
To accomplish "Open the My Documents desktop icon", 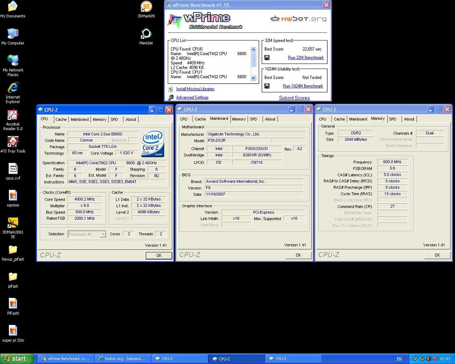I will coord(13,9).
